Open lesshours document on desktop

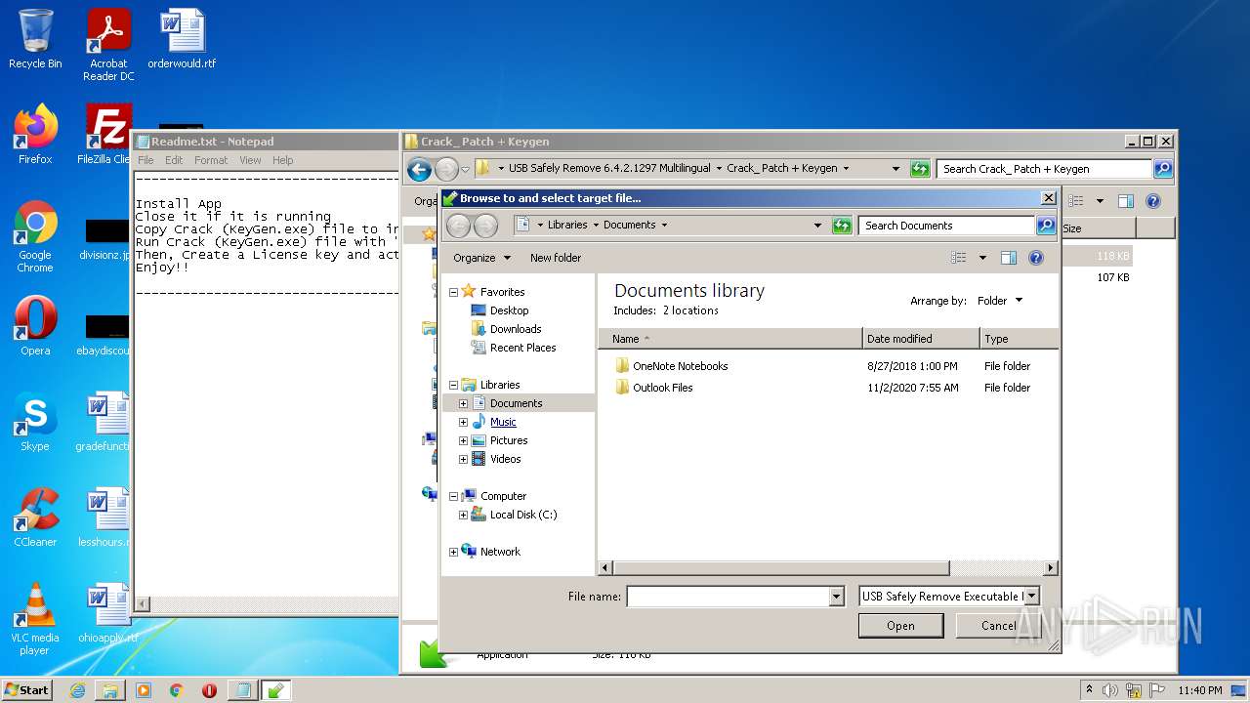104,517
